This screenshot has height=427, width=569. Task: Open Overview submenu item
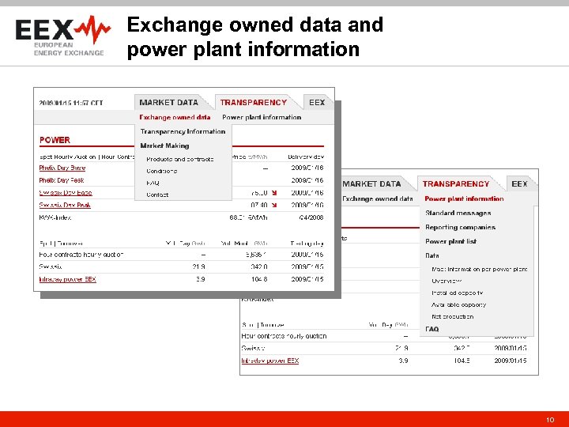447,281
